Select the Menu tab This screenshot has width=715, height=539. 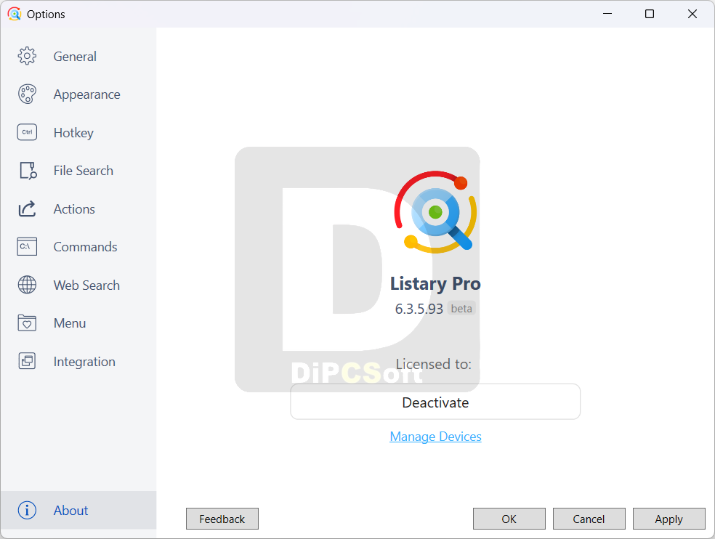coord(78,323)
